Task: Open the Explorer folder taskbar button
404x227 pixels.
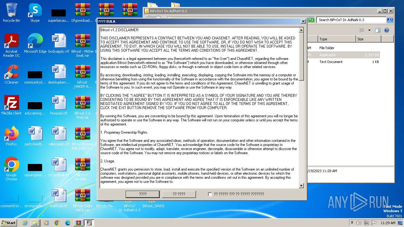Action: pyautogui.click(x=35, y=223)
